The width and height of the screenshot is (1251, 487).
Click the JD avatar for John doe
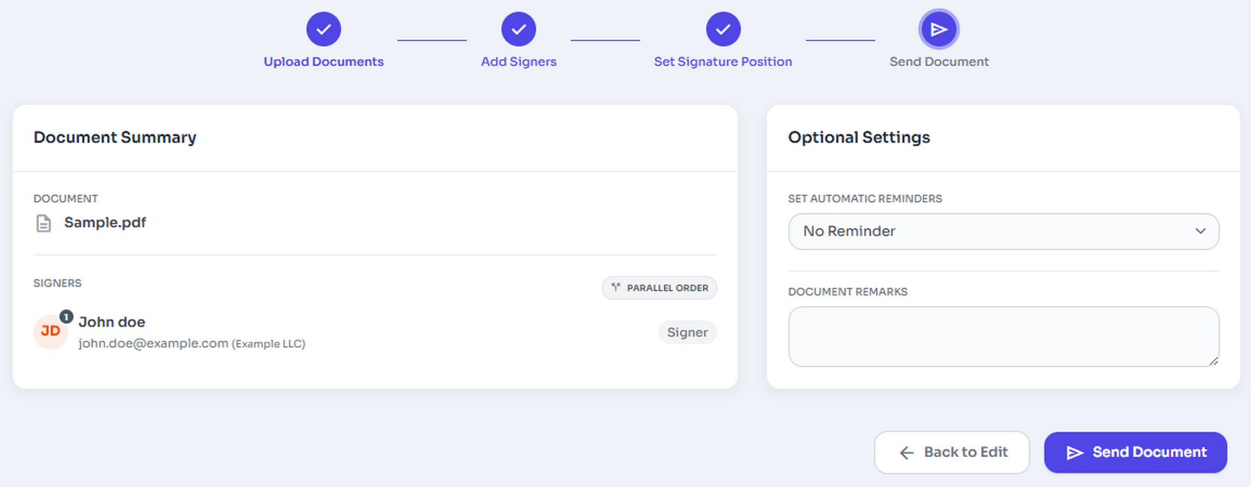50,332
